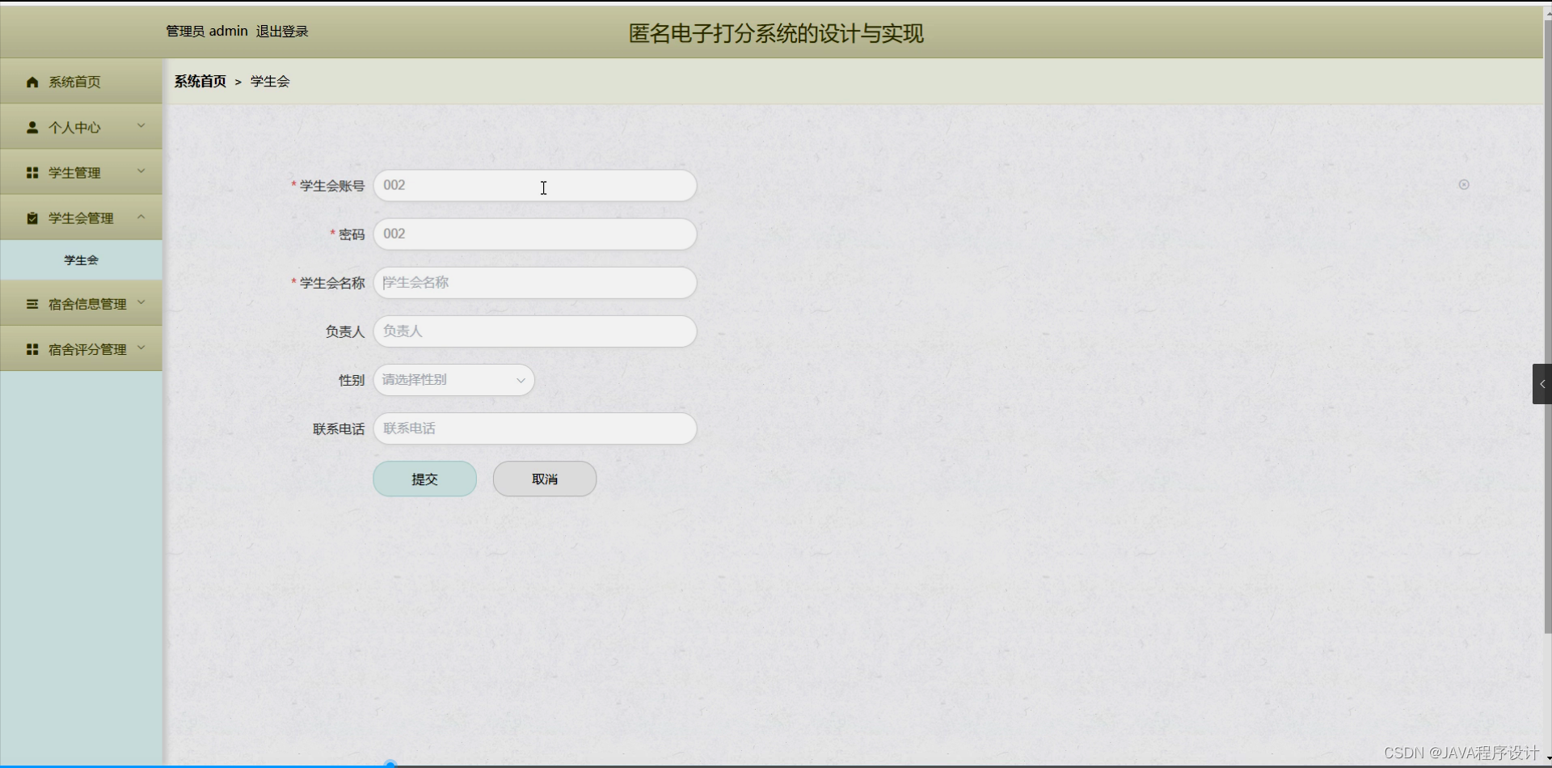
Task: Submit the form via 提交 button
Action: point(424,479)
